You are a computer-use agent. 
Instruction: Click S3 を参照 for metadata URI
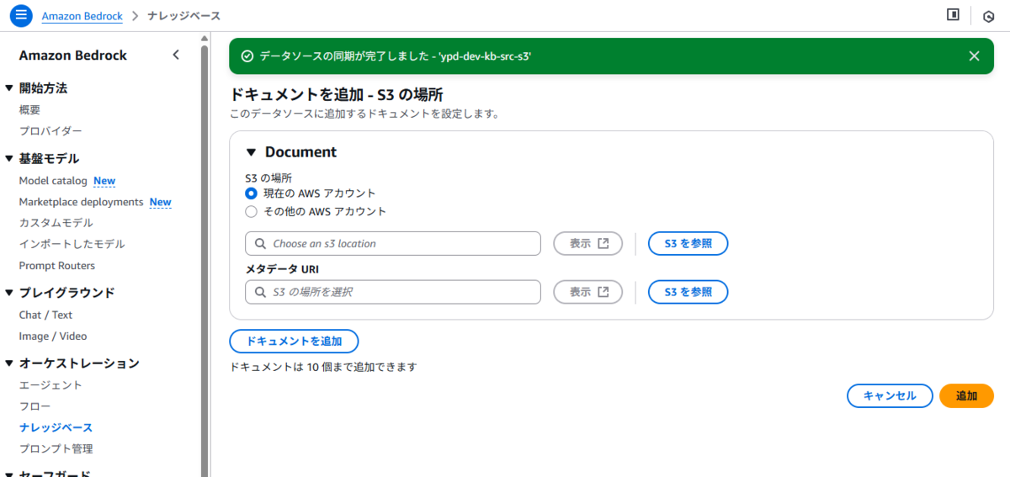click(x=688, y=292)
